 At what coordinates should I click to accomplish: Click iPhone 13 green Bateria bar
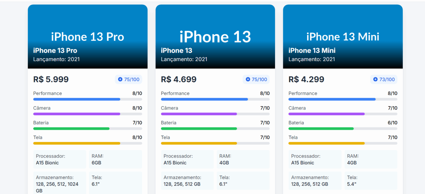(x=199, y=129)
